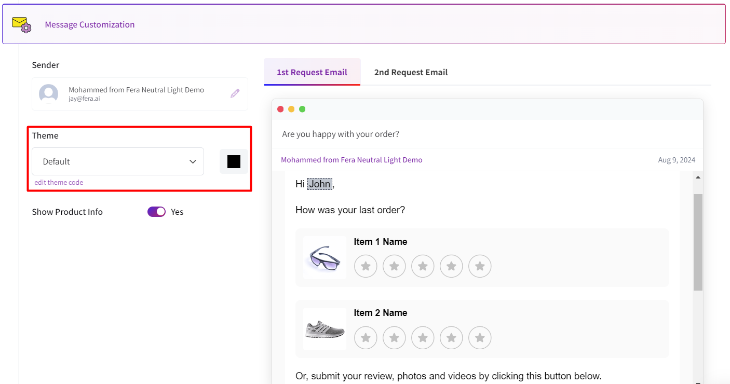Viewport: 730px width, 384px height.
Task: Click the second star for Item 1
Action: (x=394, y=266)
